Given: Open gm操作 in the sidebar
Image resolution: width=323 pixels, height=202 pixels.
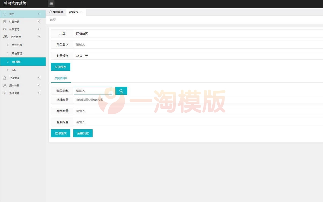Looking at the screenshot, I should 23,62.
